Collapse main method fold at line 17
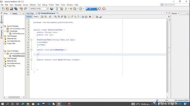 coord(31,59)
